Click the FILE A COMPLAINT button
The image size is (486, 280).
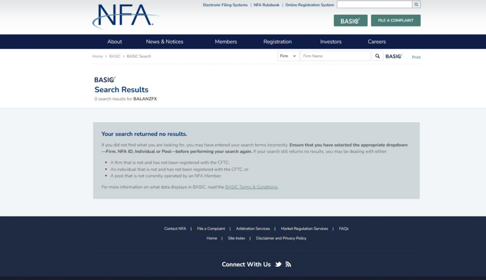point(396,20)
